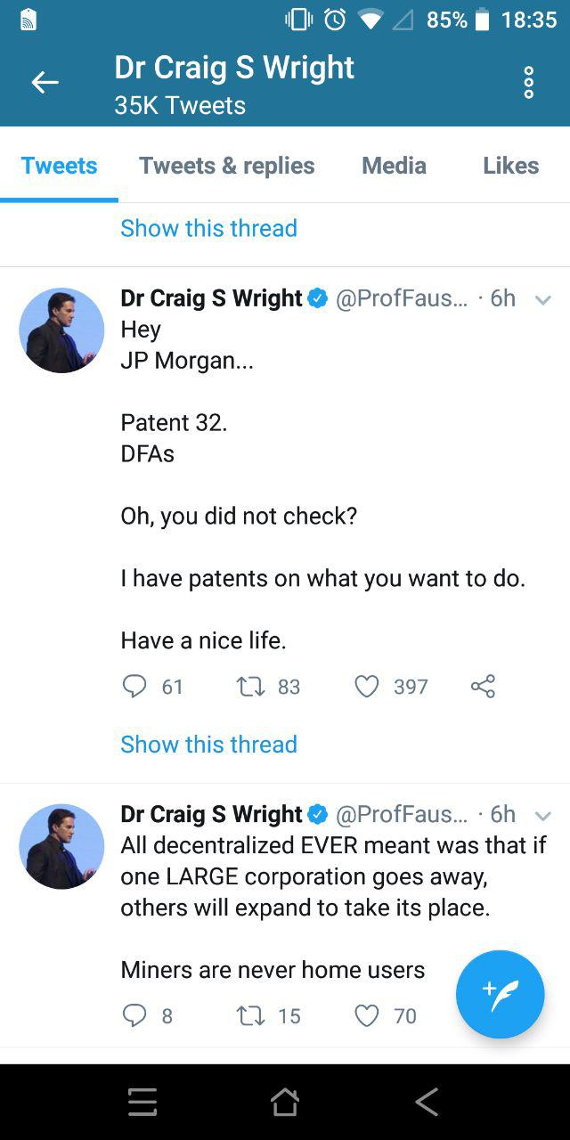Screen dimensions: 570x1140
Task: Open the three-dot overflow menu
Action: coord(529,83)
